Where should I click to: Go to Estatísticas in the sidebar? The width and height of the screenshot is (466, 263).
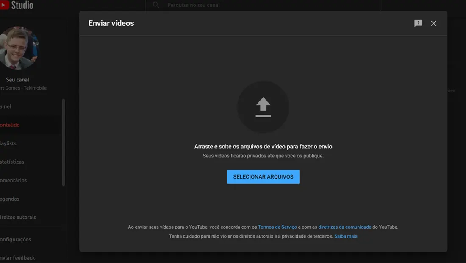[x=12, y=162]
